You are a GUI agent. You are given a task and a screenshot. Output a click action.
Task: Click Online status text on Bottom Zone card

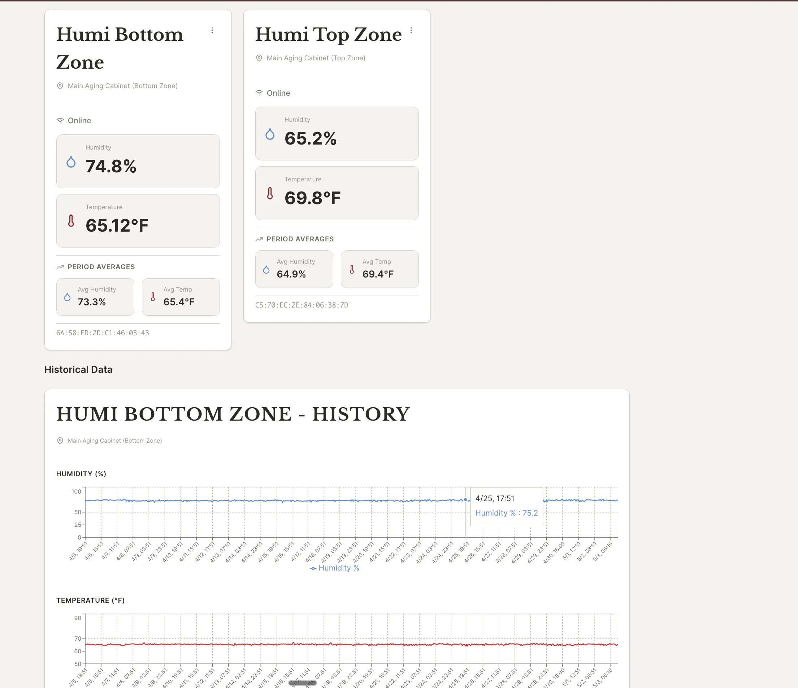pos(79,121)
